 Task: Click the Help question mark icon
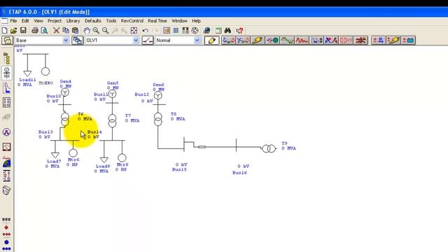(x=239, y=30)
